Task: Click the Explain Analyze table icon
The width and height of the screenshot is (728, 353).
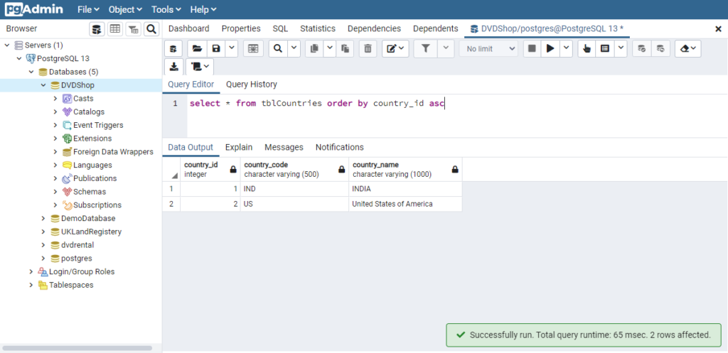Action: 605,49
